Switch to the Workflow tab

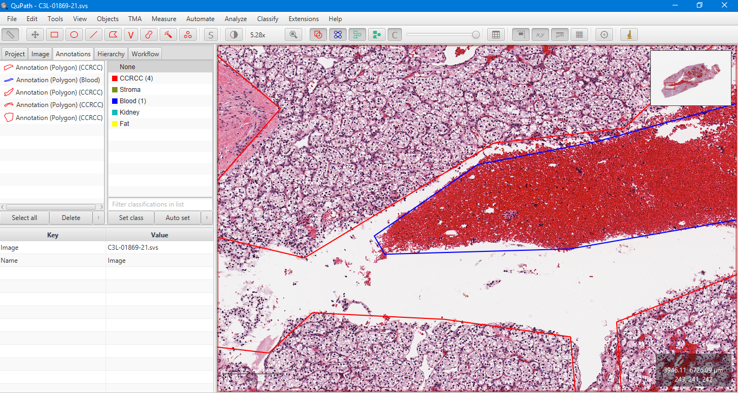coord(145,54)
